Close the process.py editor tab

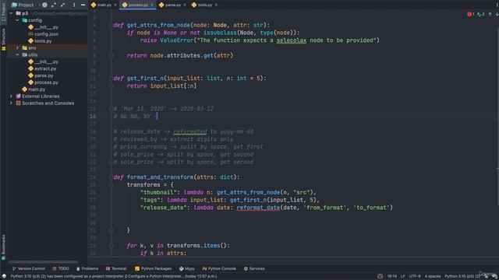tap(152, 5)
